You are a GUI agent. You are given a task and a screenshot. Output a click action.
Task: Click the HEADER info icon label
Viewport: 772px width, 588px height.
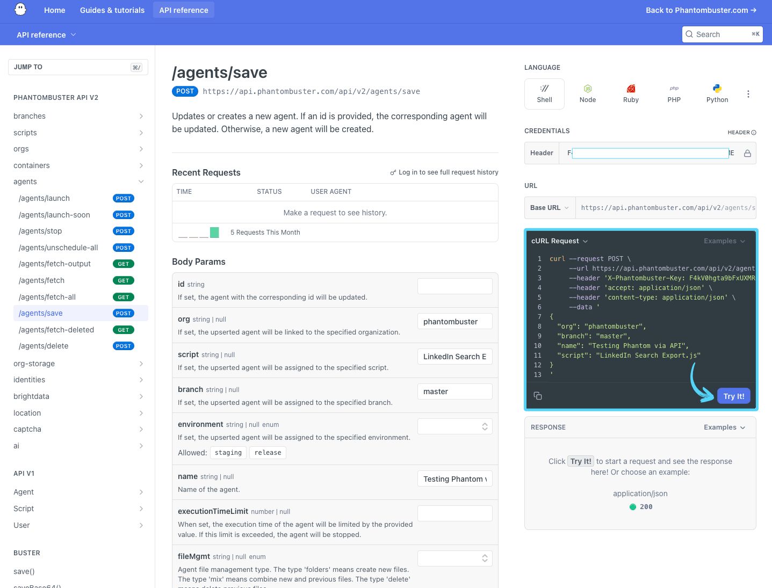(742, 133)
